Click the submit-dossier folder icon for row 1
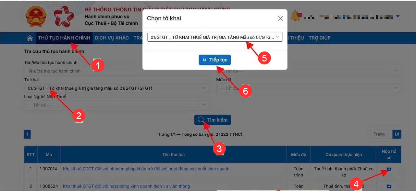This screenshot has width=416, height=191. [x=389, y=169]
